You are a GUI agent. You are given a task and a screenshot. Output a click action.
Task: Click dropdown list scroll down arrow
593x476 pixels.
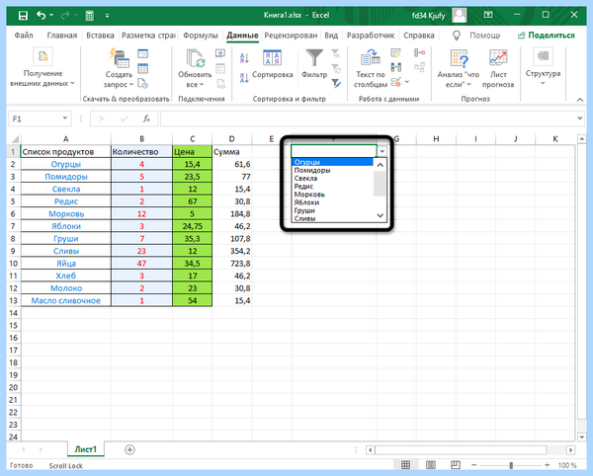(381, 215)
